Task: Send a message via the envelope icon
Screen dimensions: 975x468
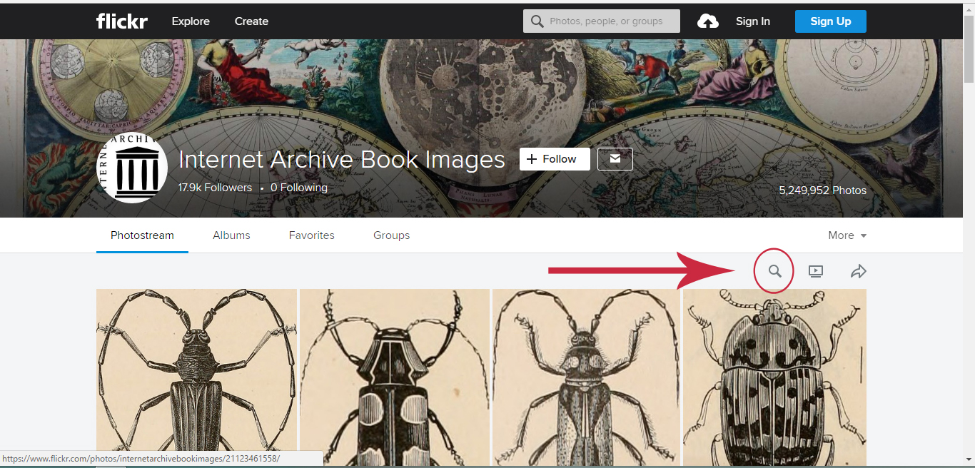Action: tap(615, 158)
